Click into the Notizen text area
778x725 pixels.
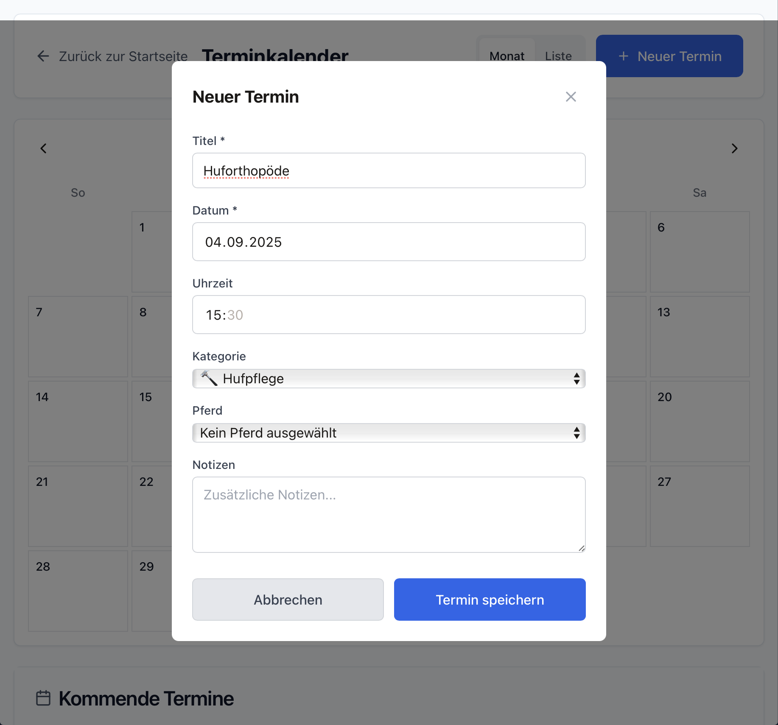pyautogui.click(x=389, y=514)
